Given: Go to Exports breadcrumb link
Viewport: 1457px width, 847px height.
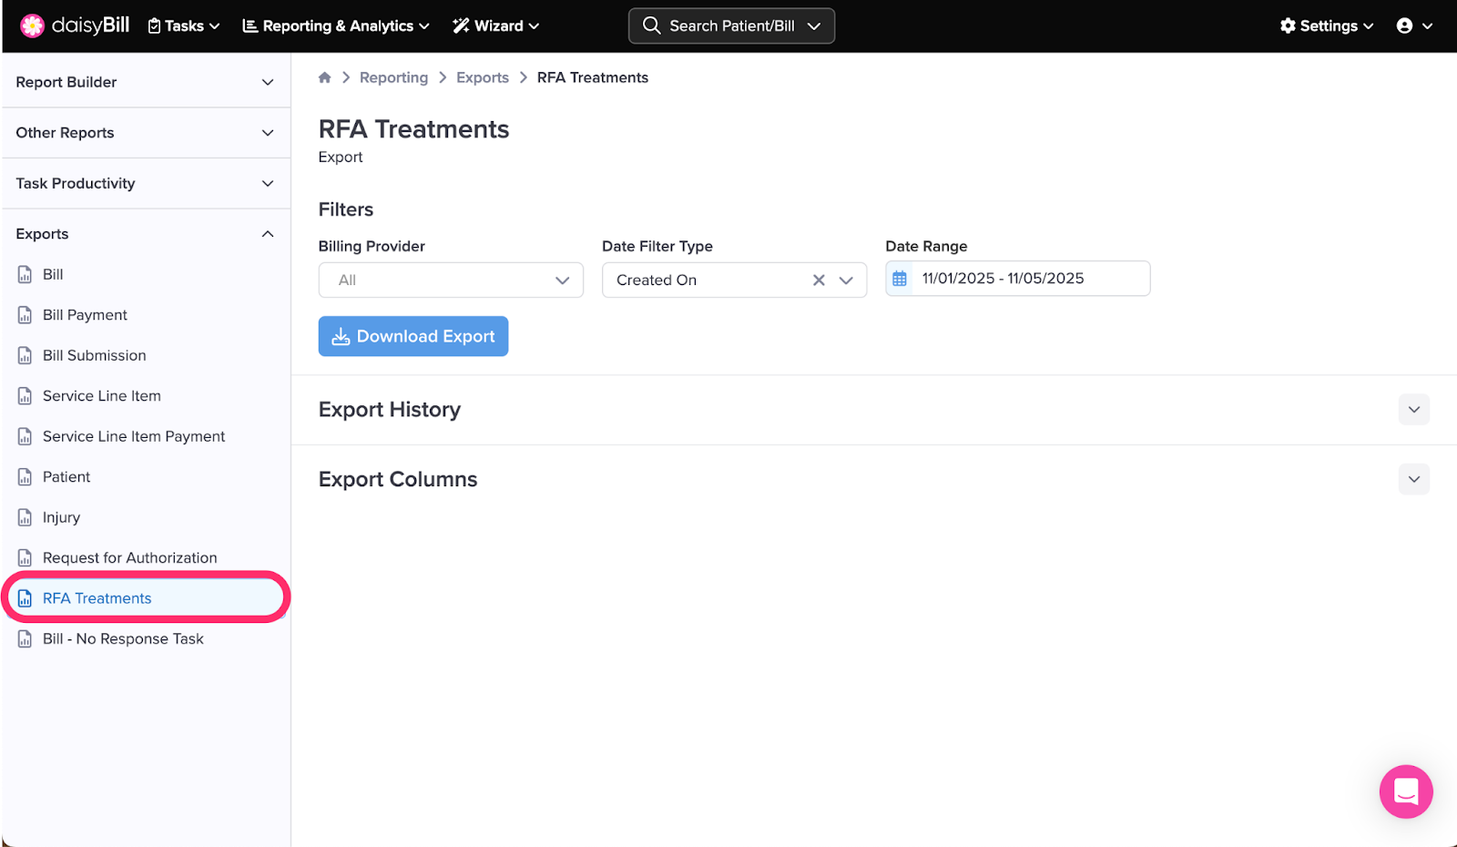Looking at the screenshot, I should pos(482,78).
